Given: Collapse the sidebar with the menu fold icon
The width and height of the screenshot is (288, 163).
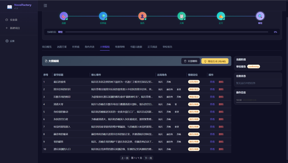Looking at the screenshot, I should point(45,5).
